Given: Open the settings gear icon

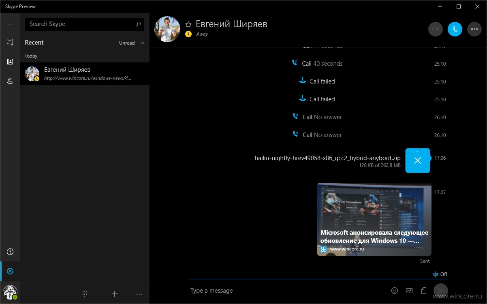Looking at the screenshot, I should tap(10, 271).
